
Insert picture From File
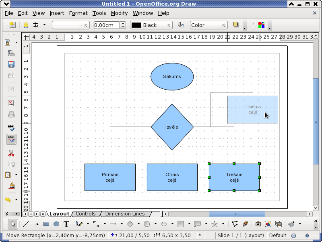click(268, 224)
